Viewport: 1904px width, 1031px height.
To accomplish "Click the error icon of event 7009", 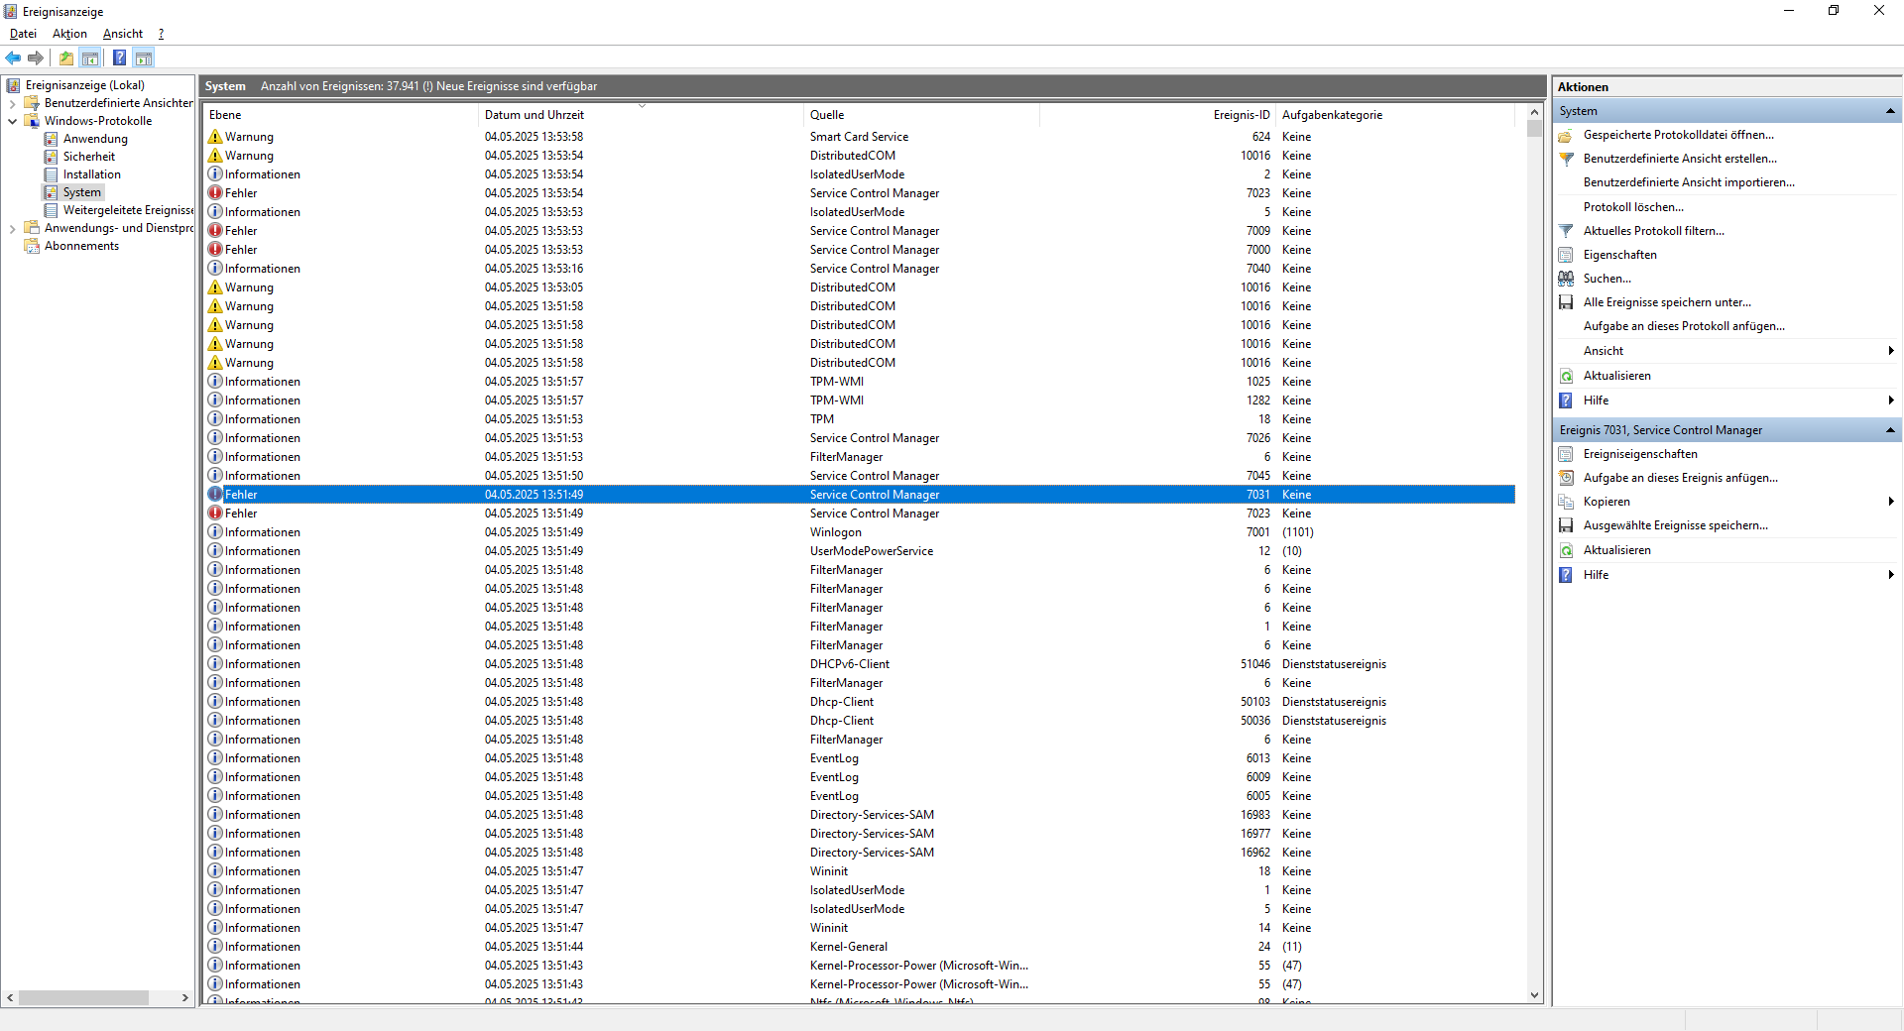I will (x=215, y=231).
